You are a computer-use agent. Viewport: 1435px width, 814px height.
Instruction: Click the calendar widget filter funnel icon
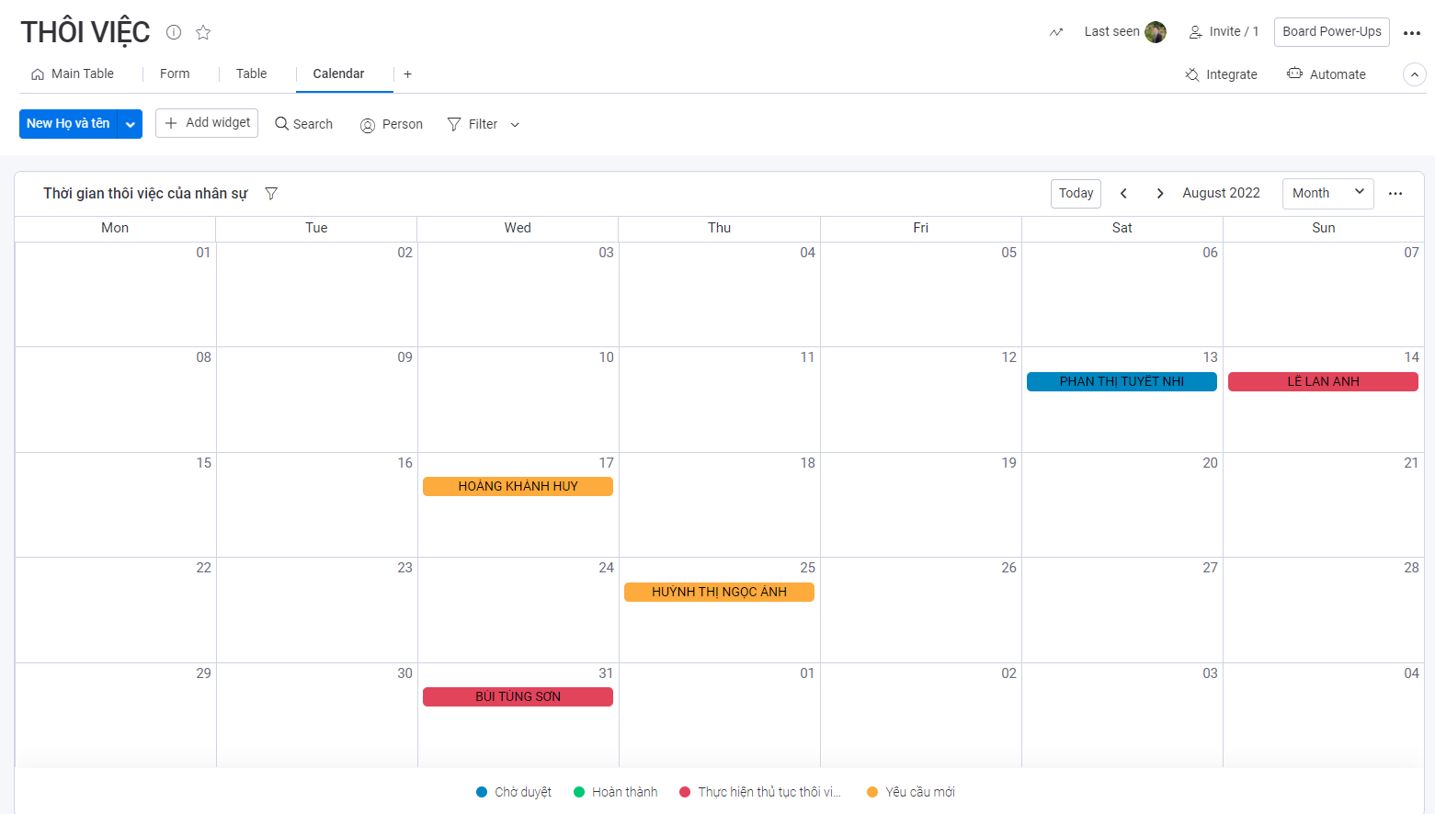coord(271,194)
